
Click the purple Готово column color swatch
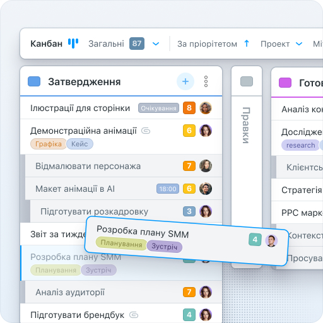click(285, 83)
